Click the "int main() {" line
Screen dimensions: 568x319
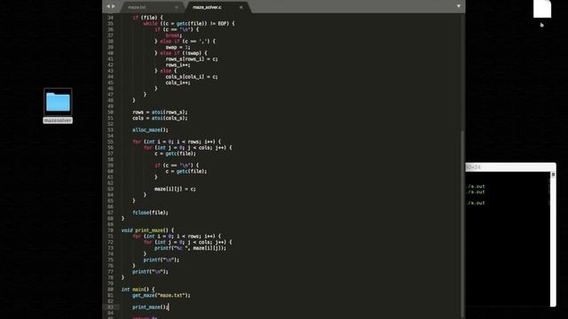(x=138, y=290)
